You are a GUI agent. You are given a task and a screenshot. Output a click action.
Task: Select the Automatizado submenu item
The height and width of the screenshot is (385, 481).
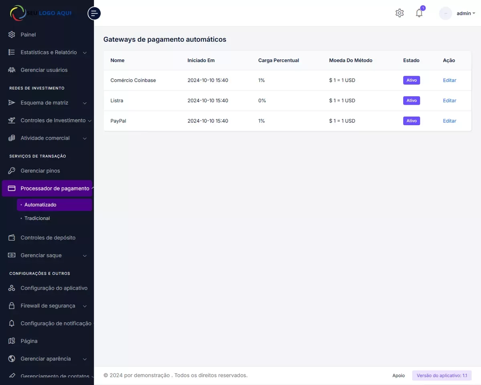point(40,205)
